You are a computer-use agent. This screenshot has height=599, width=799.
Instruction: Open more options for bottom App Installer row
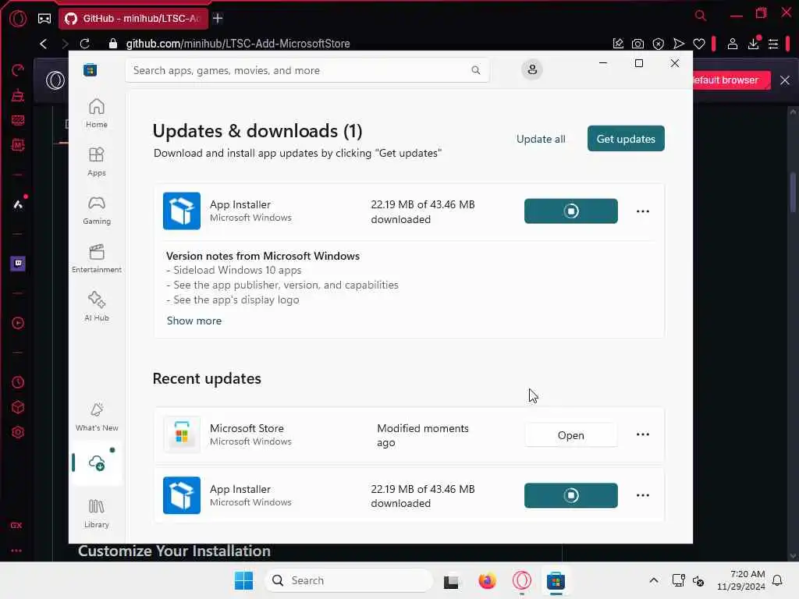(643, 495)
